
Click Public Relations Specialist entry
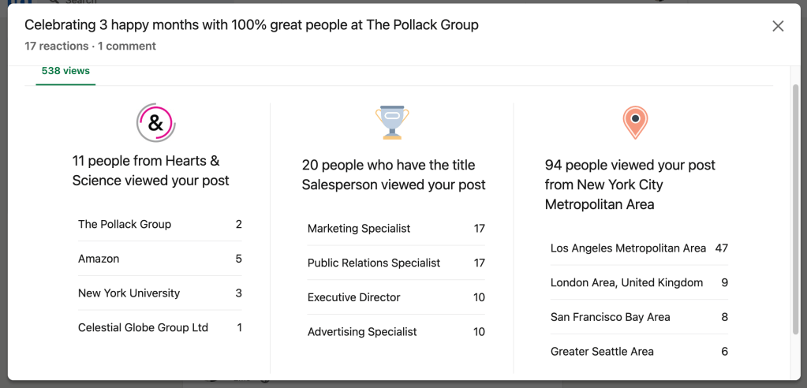click(x=395, y=263)
